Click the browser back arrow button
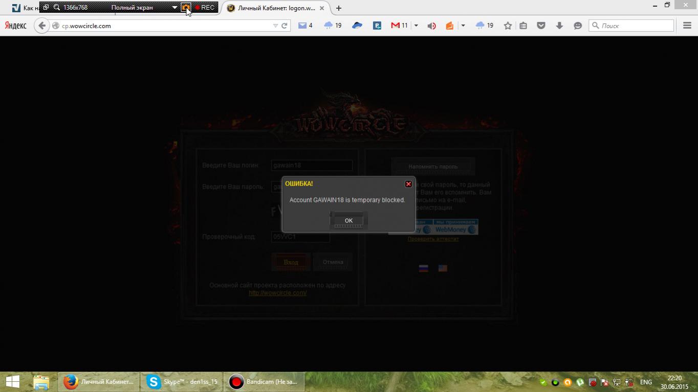The height and width of the screenshot is (392, 698). (x=42, y=26)
